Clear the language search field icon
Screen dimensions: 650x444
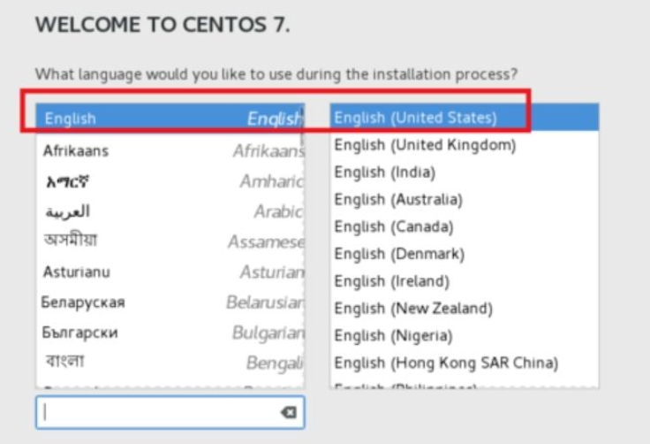[287, 412]
